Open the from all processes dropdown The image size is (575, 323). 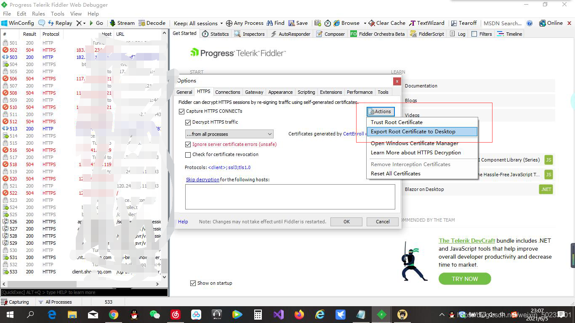point(229,134)
